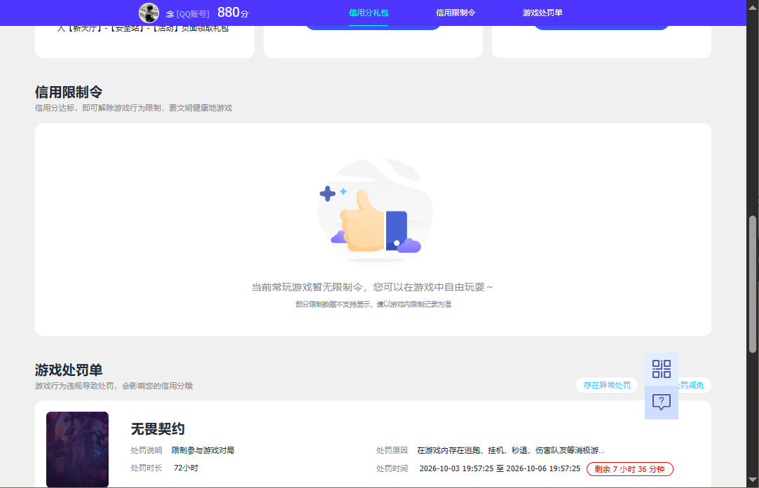Click the scrollbar down arrow
This screenshot has height=488, width=759.
tap(752, 480)
